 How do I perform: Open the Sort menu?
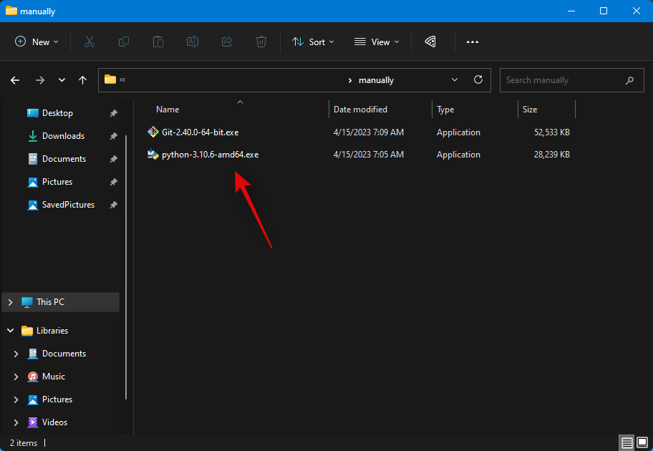[x=313, y=42]
